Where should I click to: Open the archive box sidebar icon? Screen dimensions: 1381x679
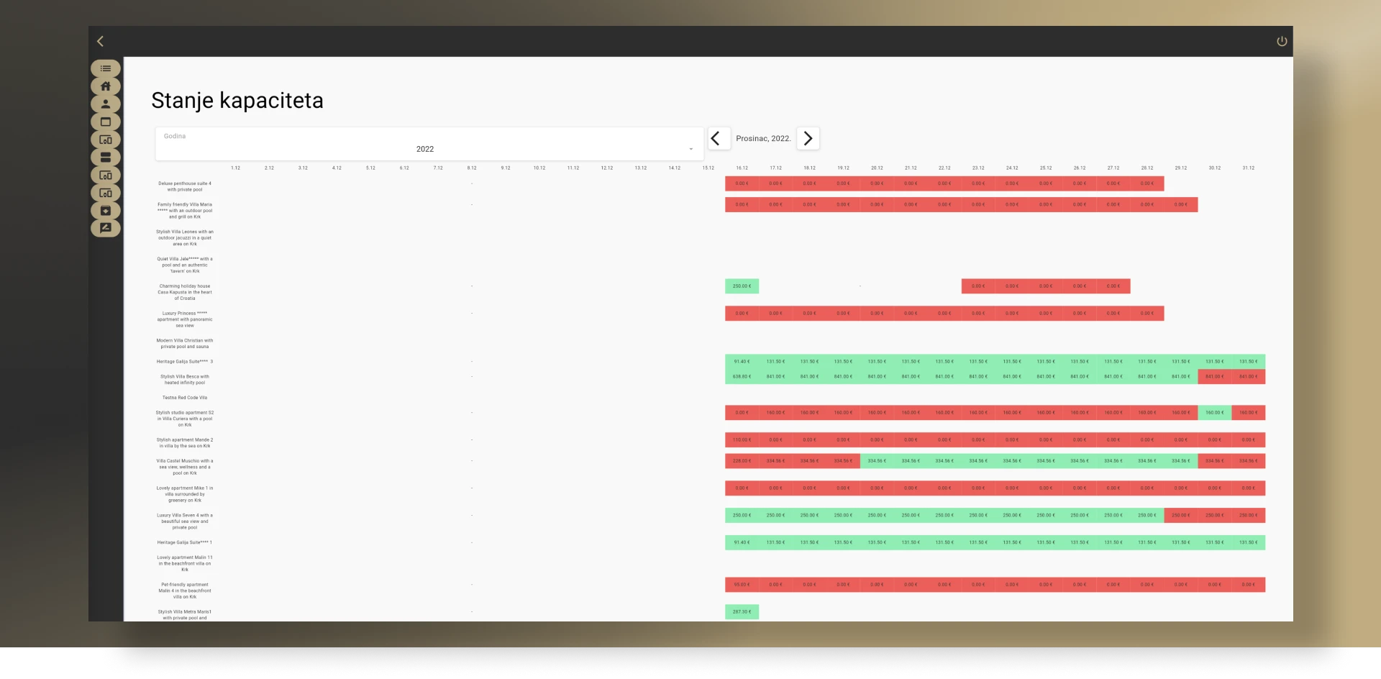106,211
